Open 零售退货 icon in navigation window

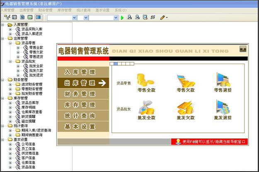223,80
